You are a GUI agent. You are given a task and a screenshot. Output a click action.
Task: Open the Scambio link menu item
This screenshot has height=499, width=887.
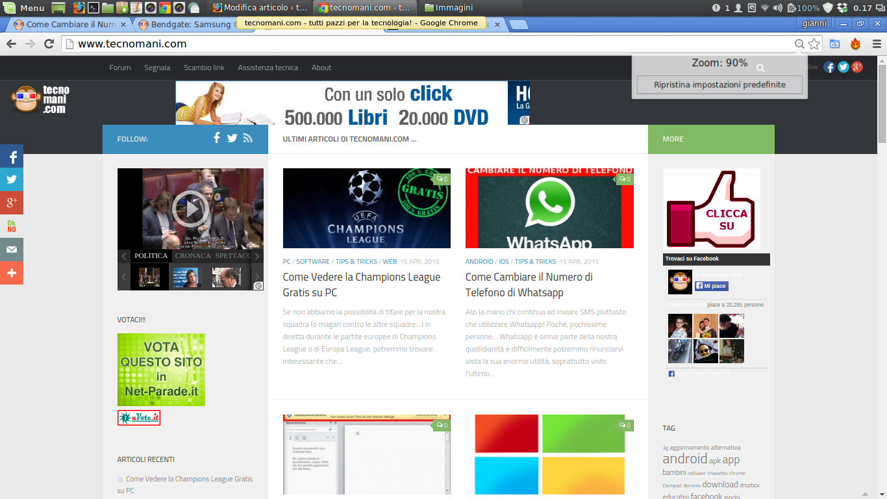(204, 68)
